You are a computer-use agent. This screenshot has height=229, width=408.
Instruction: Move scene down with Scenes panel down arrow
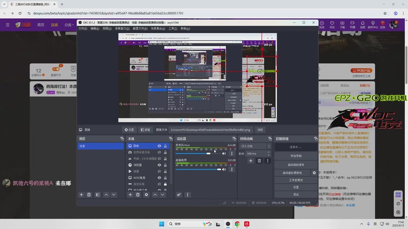pos(114,195)
